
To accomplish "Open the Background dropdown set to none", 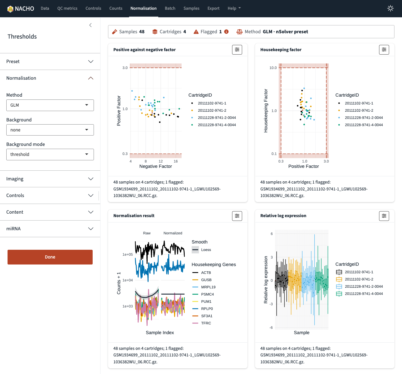I will (x=50, y=130).
